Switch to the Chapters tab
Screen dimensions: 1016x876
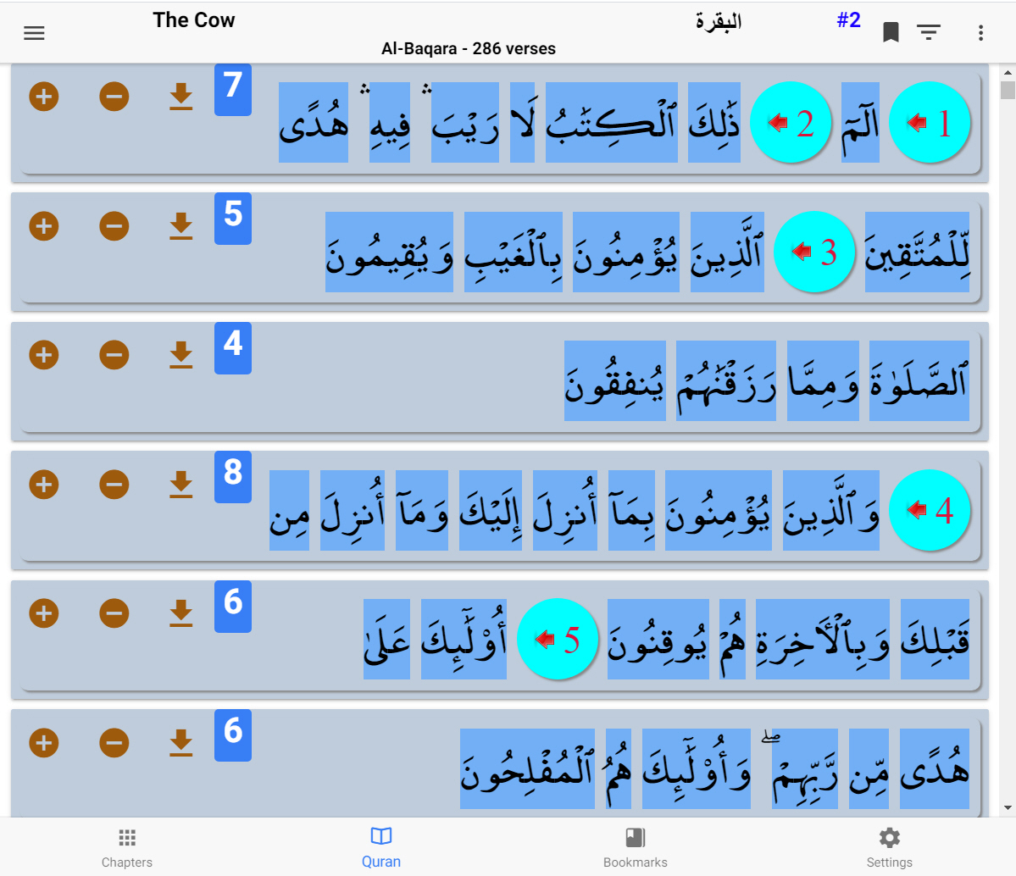coord(127,847)
